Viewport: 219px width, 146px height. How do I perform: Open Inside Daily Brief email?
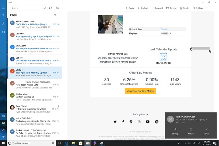tap(35, 121)
